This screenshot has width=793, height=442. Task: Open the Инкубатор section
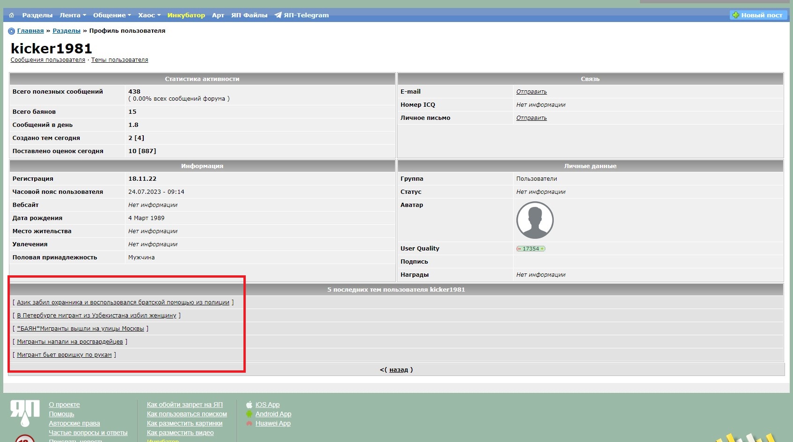[186, 15]
